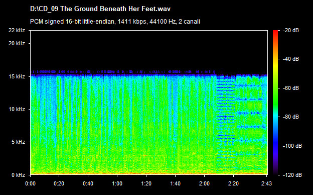Click the 0 kHz frequency axis label

pyautogui.click(x=18, y=175)
